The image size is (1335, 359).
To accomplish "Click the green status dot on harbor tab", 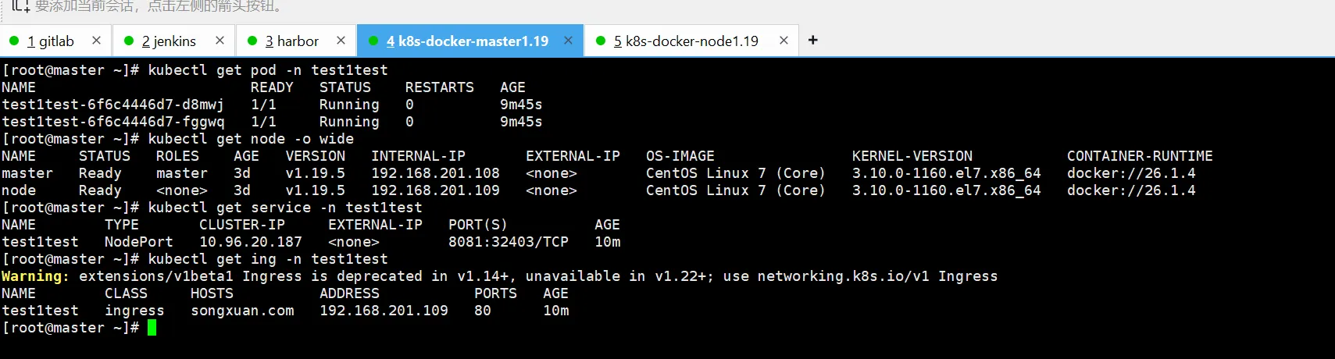I will [x=252, y=41].
